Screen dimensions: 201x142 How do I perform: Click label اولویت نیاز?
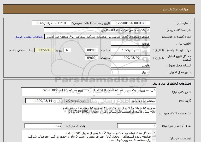click(x=184, y=44)
